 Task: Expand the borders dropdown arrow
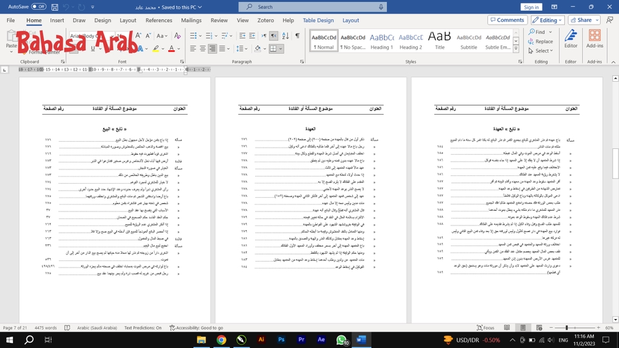tap(280, 49)
